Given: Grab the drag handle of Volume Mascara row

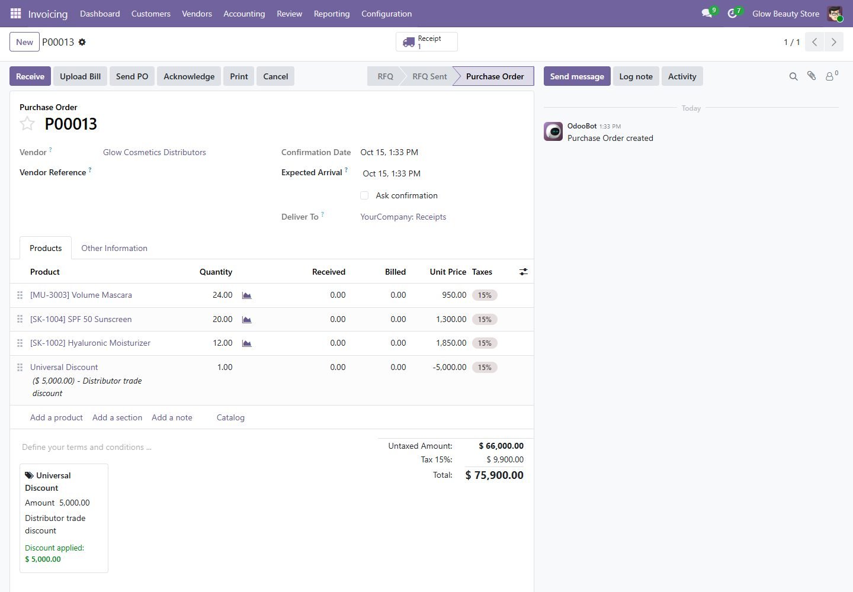Looking at the screenshot, I should 20,295.
